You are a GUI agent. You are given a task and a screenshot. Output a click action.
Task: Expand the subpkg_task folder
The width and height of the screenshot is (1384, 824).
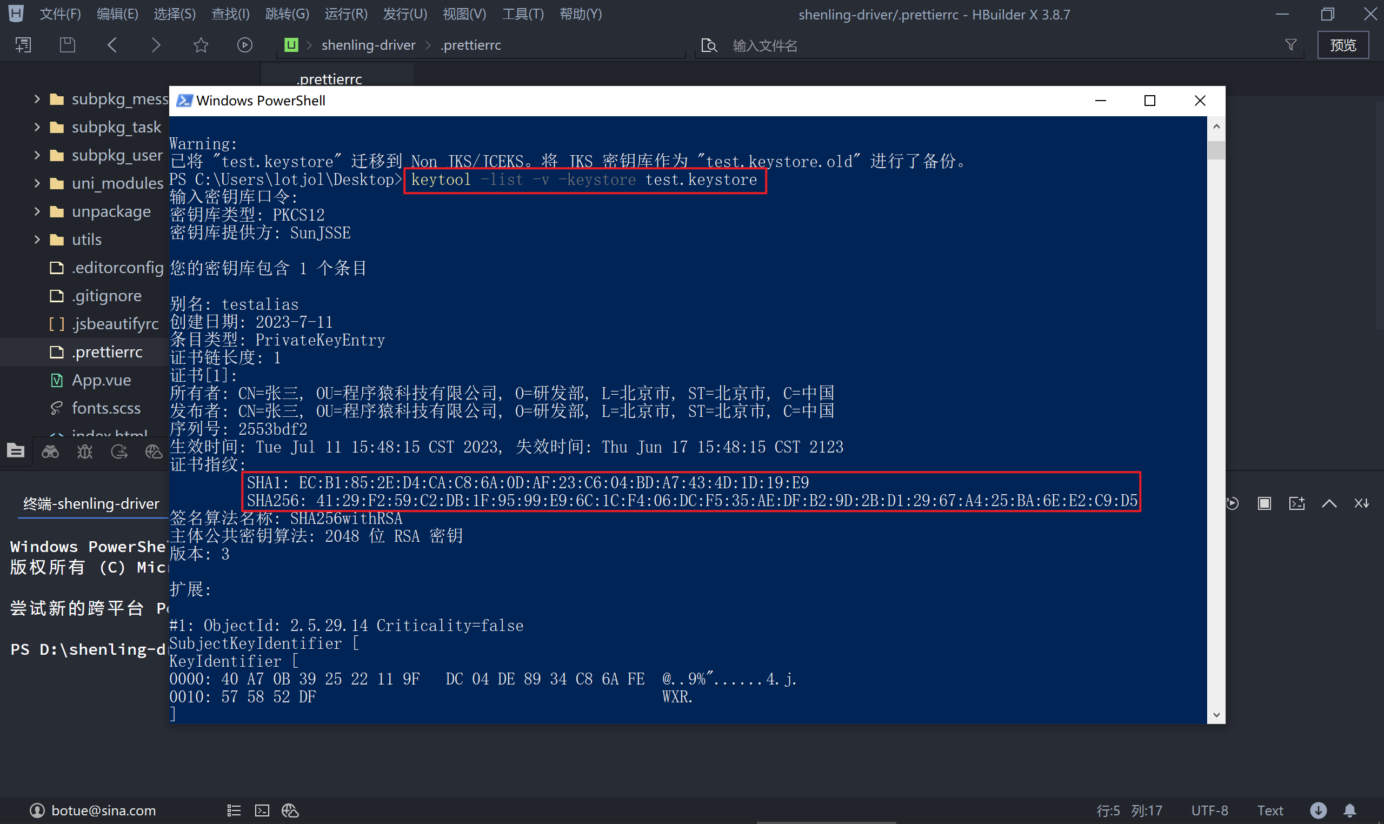37,127
